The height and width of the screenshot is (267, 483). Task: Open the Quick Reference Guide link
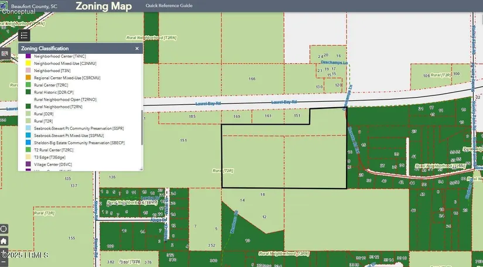pos(170,6)
